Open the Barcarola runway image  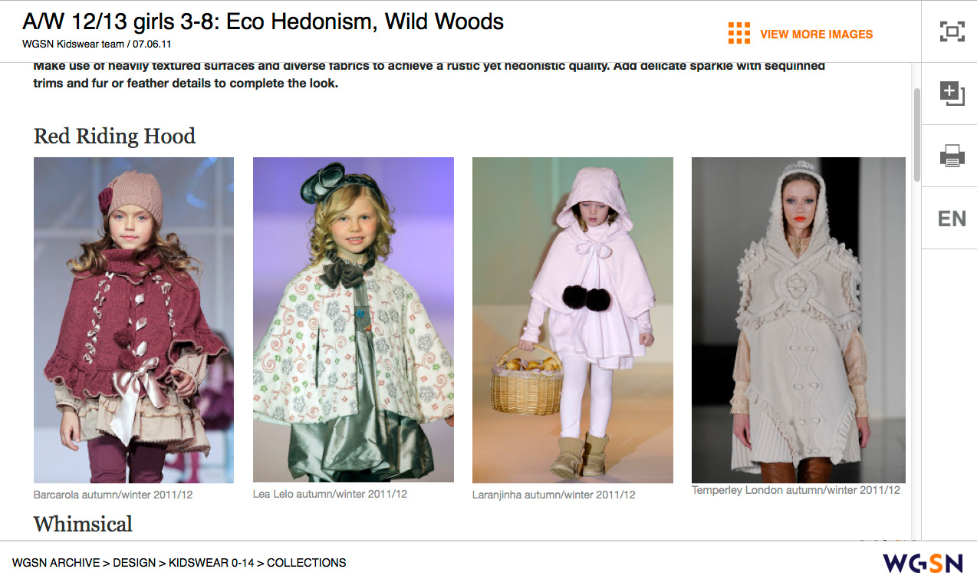(x=133, y=320)
